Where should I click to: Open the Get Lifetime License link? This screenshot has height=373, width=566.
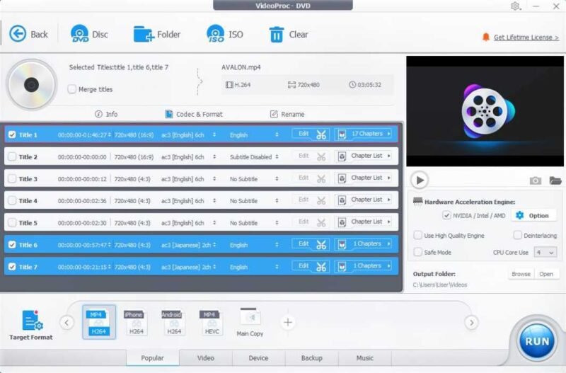526,38
